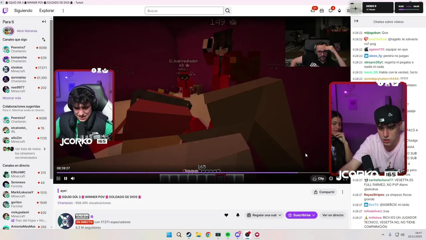Seek on the DESDE 0 track progress bar
This screenshot has width=426, height=240.
click(x=408, y=9)
